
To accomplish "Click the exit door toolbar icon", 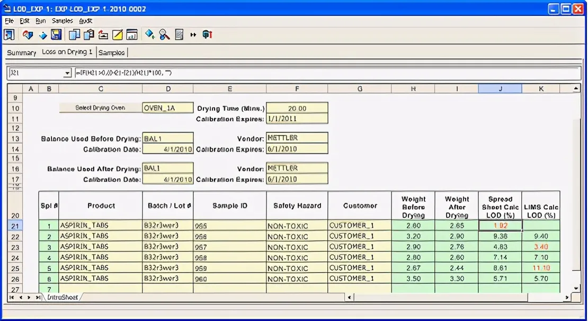I will (9, 35).
